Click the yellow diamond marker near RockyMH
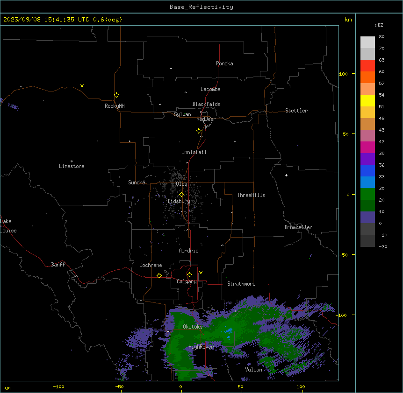This screenshot has height=393, width=403. [x=116, y=95]
